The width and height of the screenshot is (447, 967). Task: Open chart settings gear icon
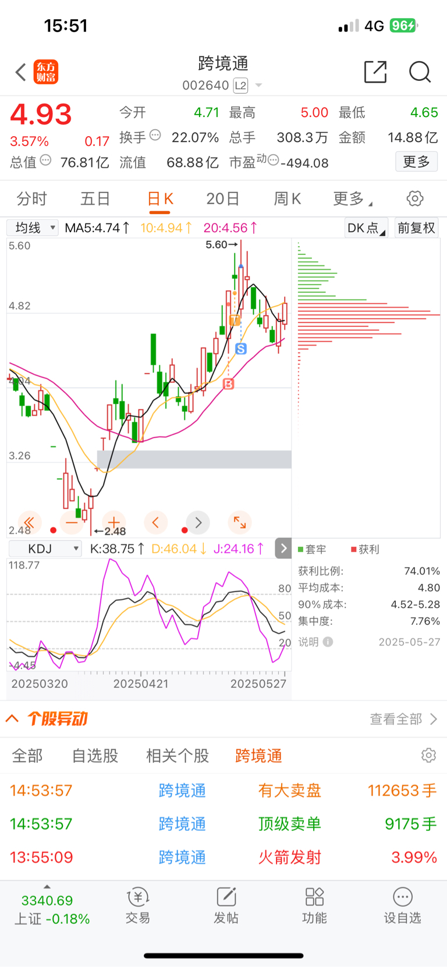click(415, 198)
